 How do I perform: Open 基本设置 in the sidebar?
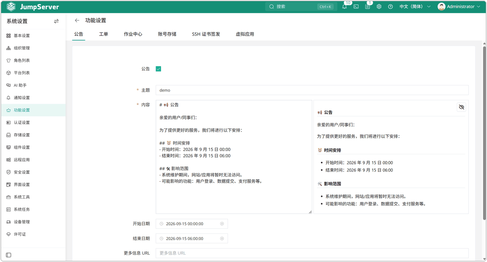point(33,36)
